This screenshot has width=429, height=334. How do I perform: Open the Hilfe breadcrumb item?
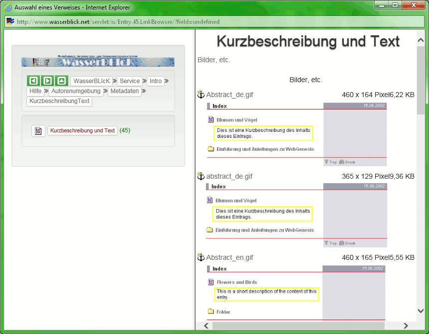[35, 91]
